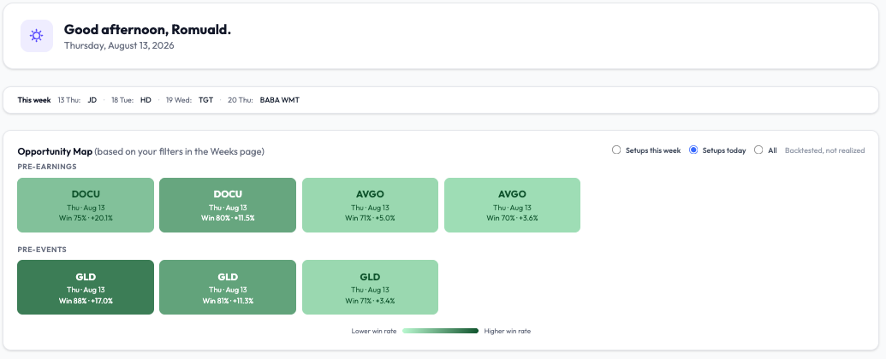Select the Setups today radio button
886x359 pixels.
tap(693, 150)
